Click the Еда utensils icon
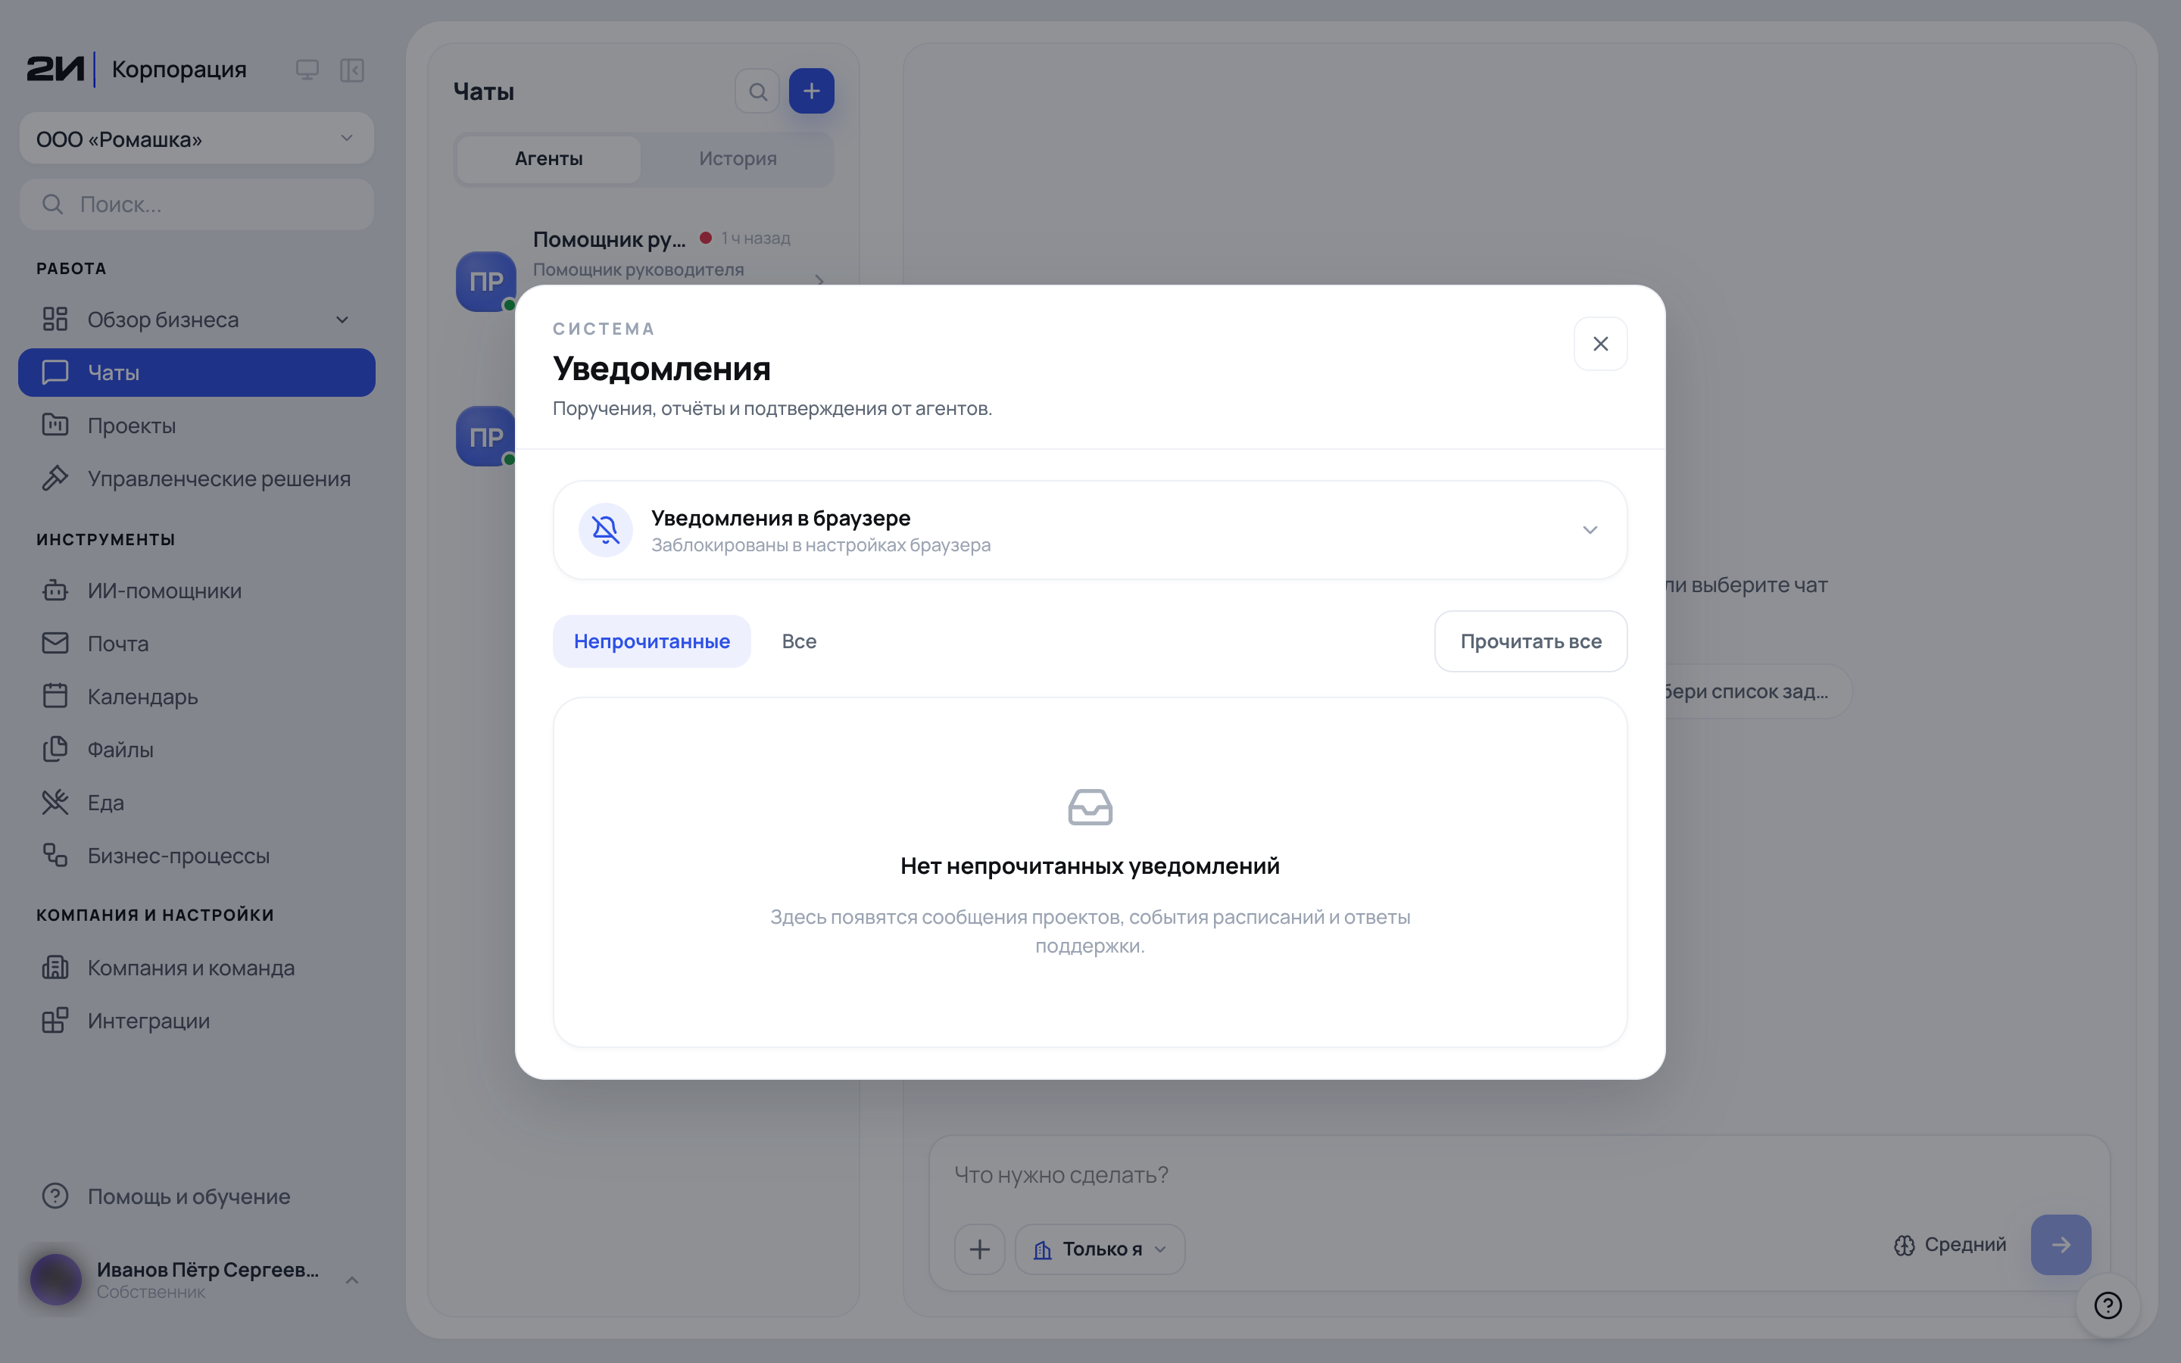Viewport: 2181px width, 1363px height. pos(55,803)
